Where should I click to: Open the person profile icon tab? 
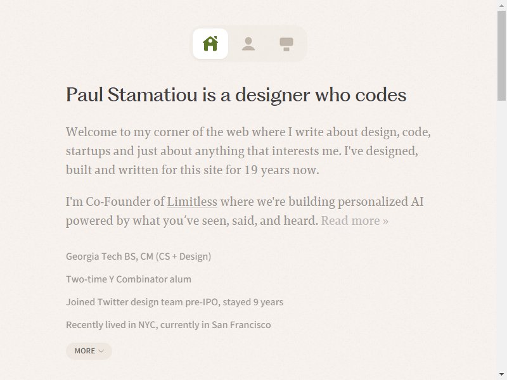click(x=248, y=44)
